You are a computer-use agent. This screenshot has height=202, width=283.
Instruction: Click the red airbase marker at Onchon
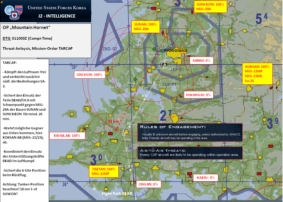click(108, 69)
